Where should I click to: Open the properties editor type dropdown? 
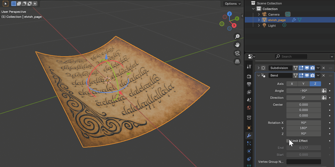tap(251, 57)
